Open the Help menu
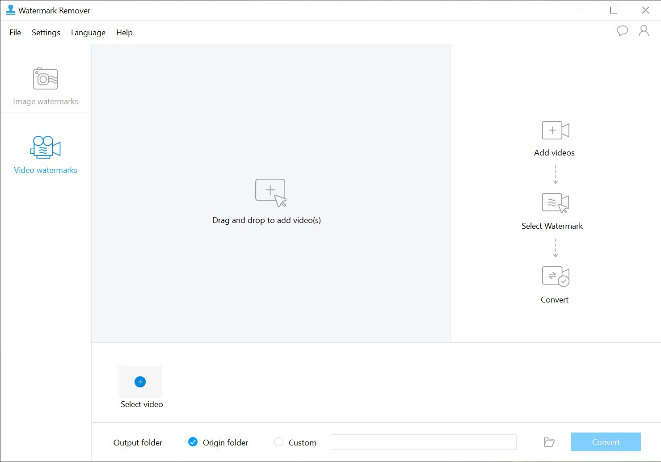The width and height of the screenshot is (661, 462). click(124, 33)
